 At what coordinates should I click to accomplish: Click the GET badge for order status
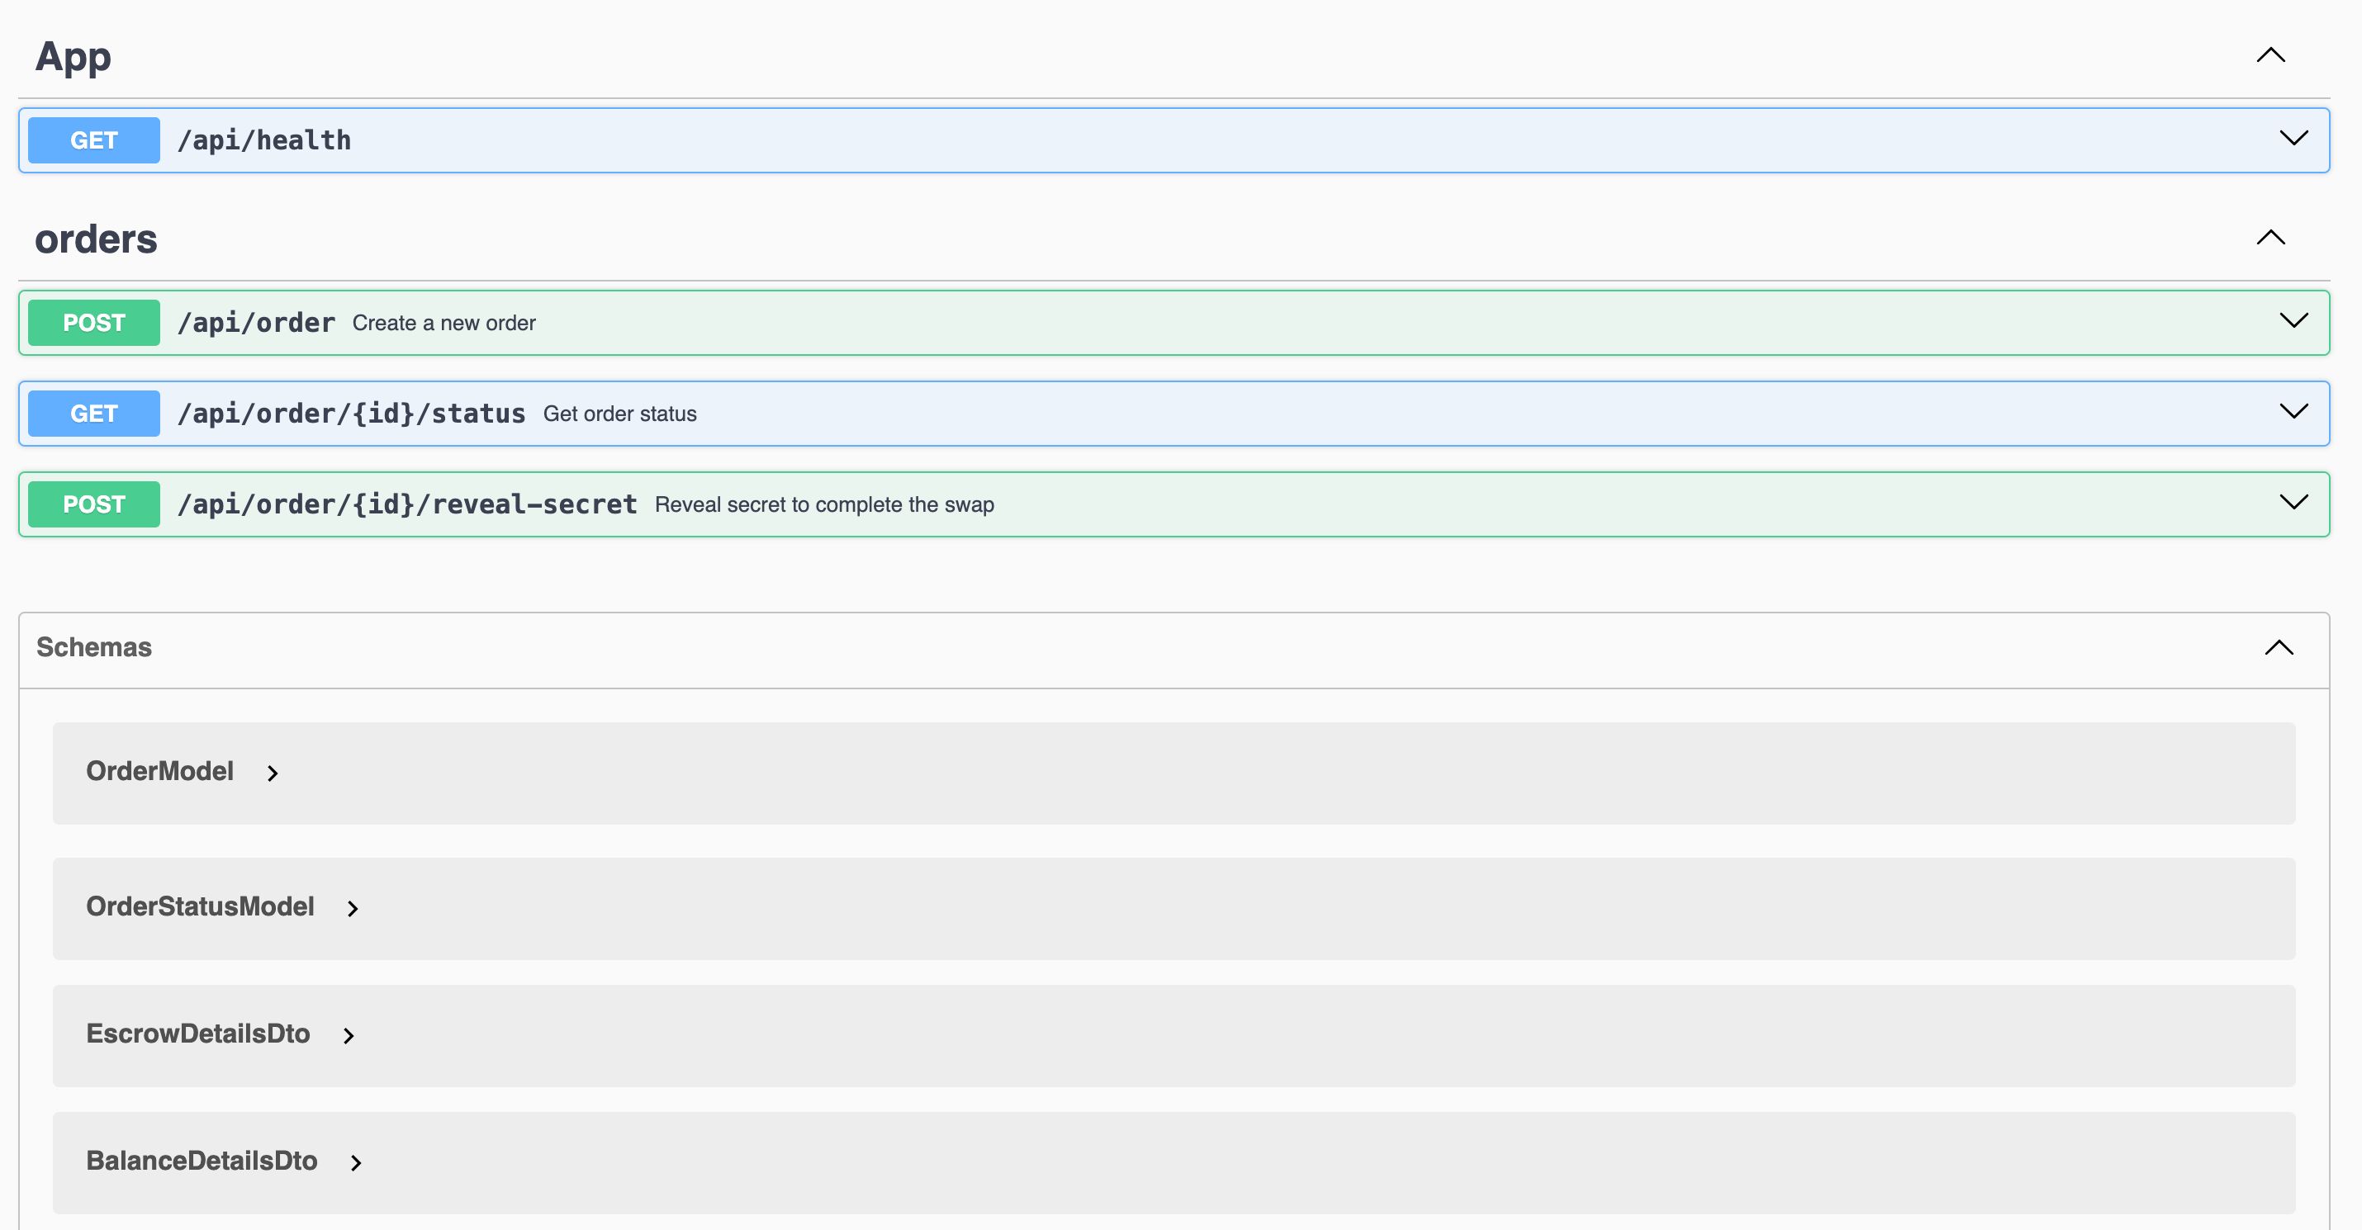(x=93, y=414)
